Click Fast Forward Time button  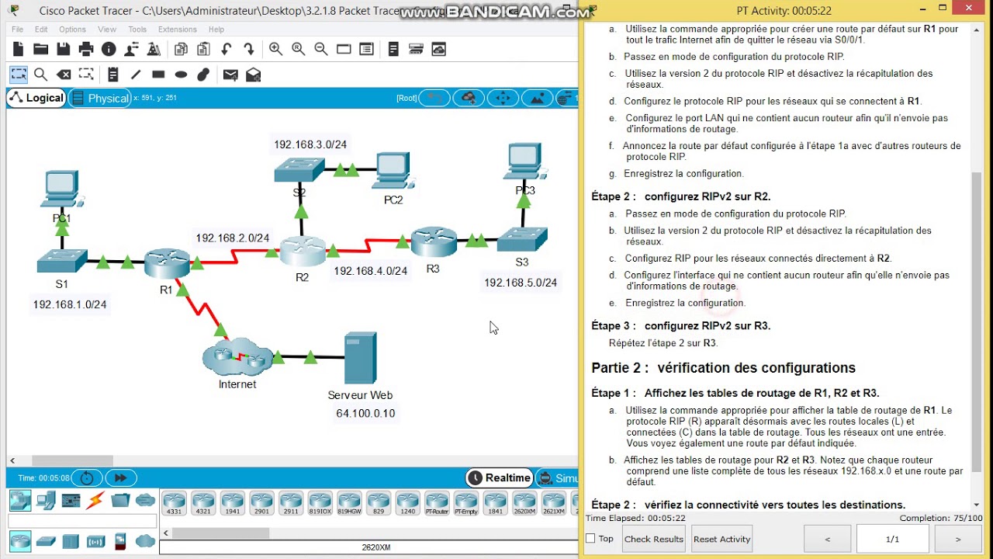click(x=120, y=478)
